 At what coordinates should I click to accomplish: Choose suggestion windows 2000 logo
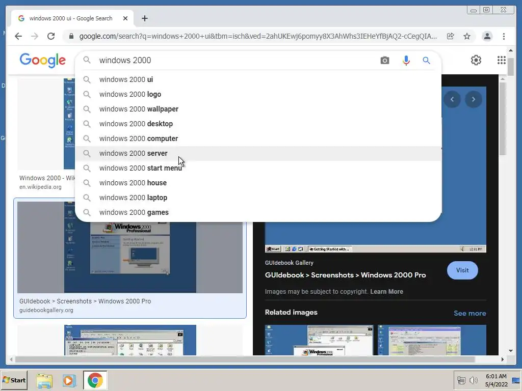pos(258,94)
